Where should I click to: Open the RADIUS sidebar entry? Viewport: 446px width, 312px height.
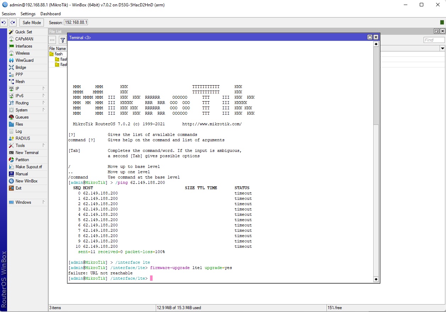click(27, 138)
